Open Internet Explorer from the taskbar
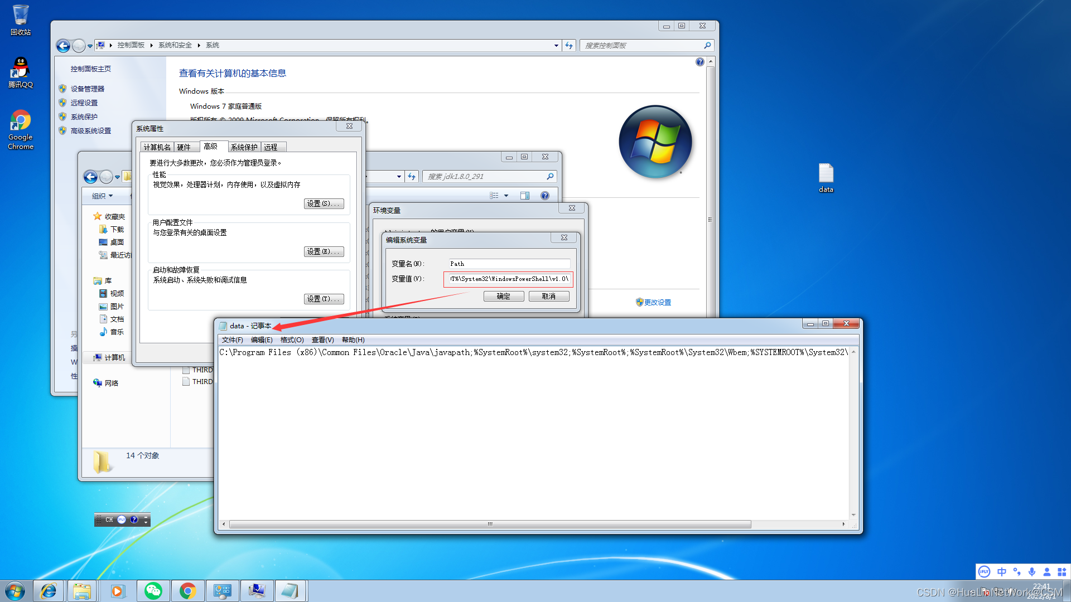 tap(49, 591)
